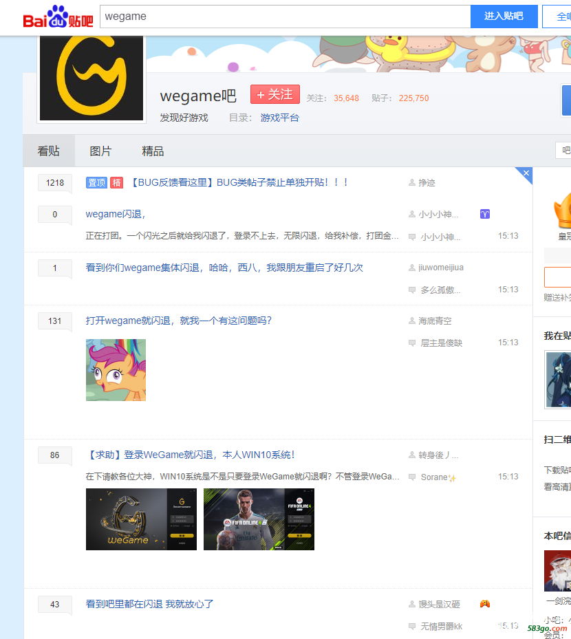Viewport: 571px width, 639px height.
Task: Switch to the 图片 tab
Action: 100,151
